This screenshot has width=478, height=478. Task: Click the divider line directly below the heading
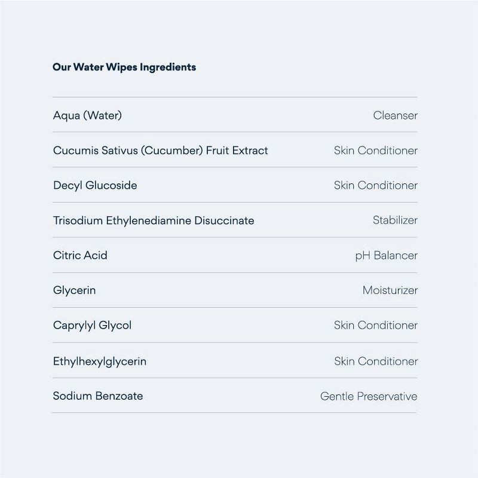(x=235, y=97)
